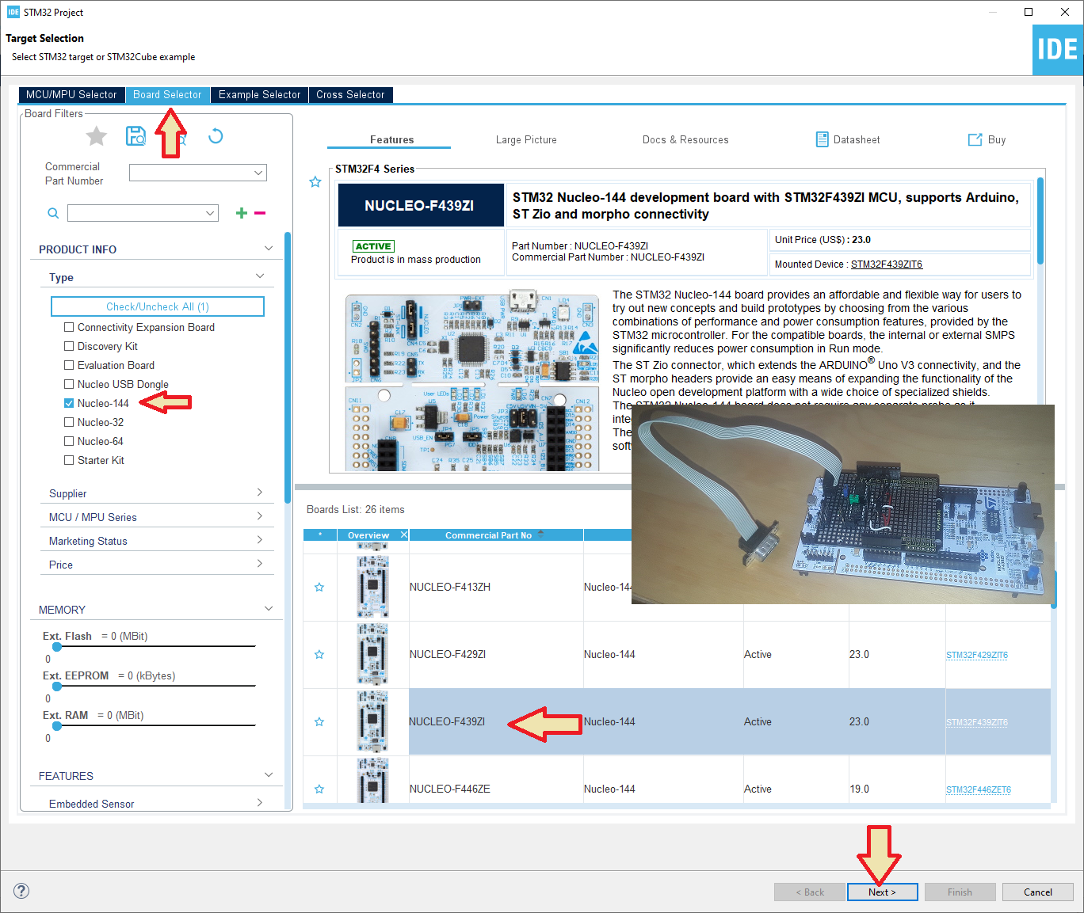Toggle Nucleo USB Dongle checkbox
This screenshot has height=913, width=1084.
click(69, 384)
